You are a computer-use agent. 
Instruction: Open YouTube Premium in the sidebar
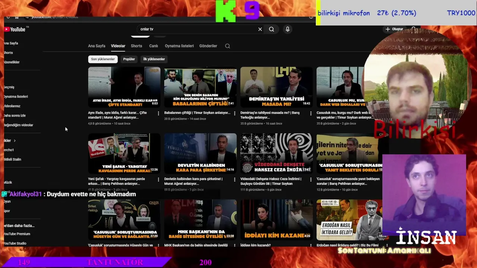(x=17, y=234)
